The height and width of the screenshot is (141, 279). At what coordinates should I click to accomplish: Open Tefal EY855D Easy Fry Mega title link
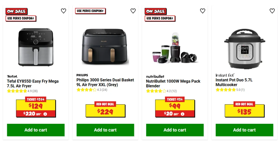(33, 84)
